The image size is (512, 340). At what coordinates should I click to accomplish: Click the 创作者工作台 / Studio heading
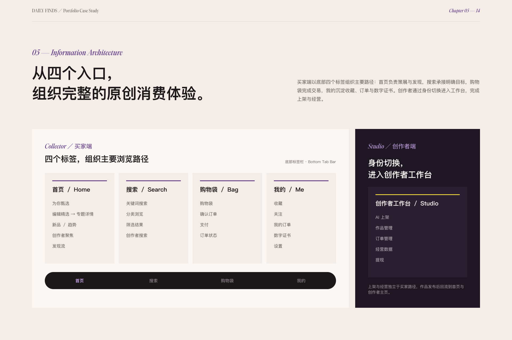point(407,203)
